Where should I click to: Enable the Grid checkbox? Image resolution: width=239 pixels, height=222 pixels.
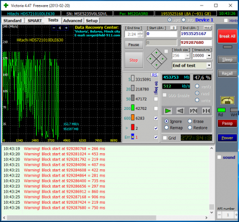(165, 138)
